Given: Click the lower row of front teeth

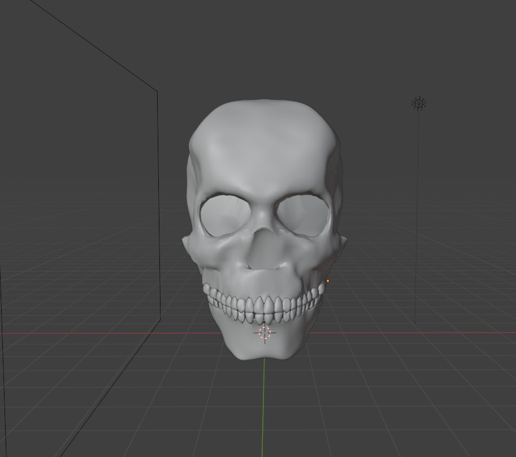Looking at the screenshot, I should click(264, 319).
